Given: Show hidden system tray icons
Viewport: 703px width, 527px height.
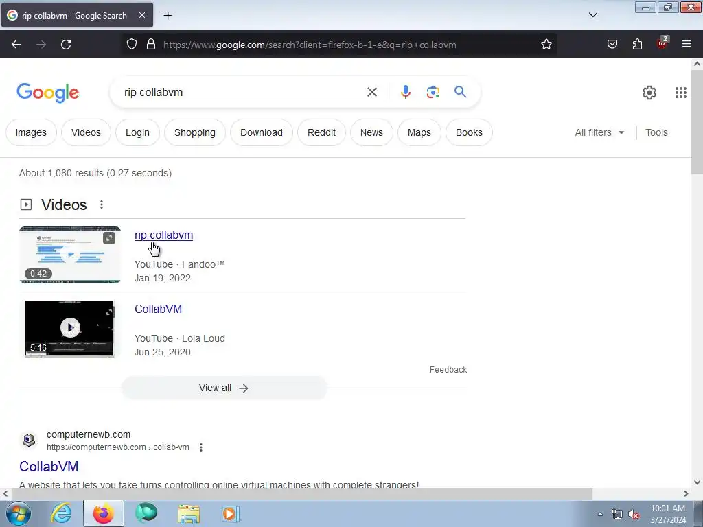Looking at the screenshot, I should tap(600, 514).
